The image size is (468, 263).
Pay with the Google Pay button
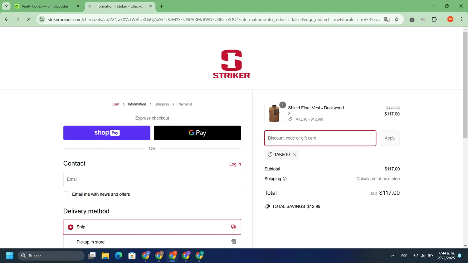click(x=197, y=133)
